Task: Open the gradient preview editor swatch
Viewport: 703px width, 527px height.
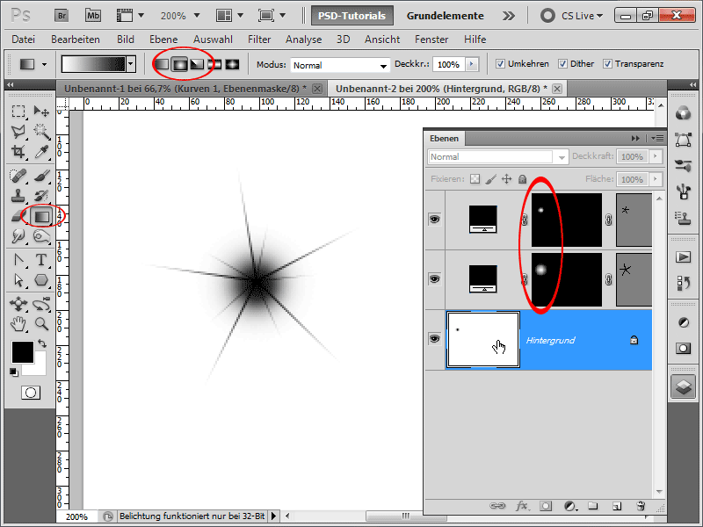Action: (x=94, y=64)
